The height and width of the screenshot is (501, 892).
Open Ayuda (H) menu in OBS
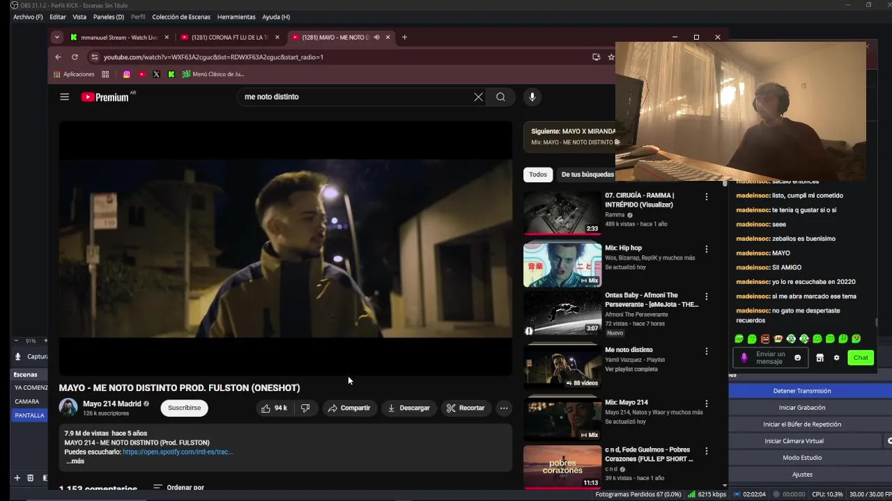[x=276, y=17]
